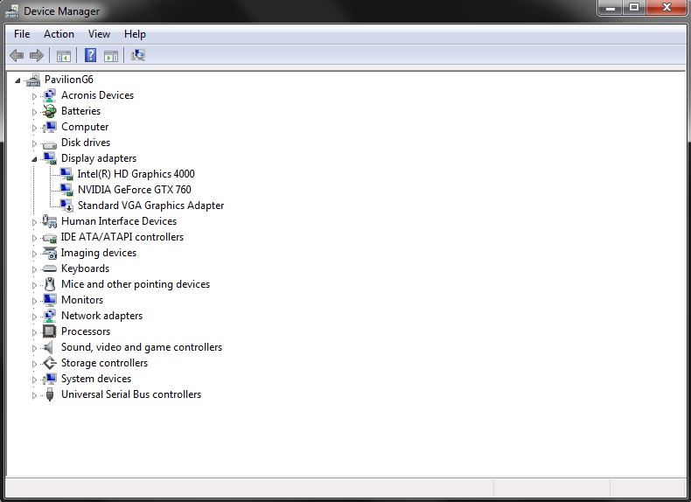
Task: Click the Forward arrow toolbar icon
Action: click(x=37, y=55)
